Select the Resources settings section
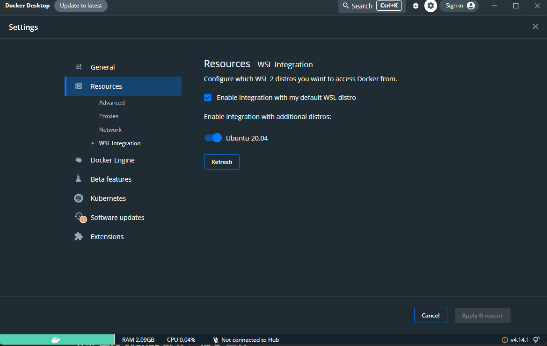Screen dimensions: 547x346 [x=123, y=86]
